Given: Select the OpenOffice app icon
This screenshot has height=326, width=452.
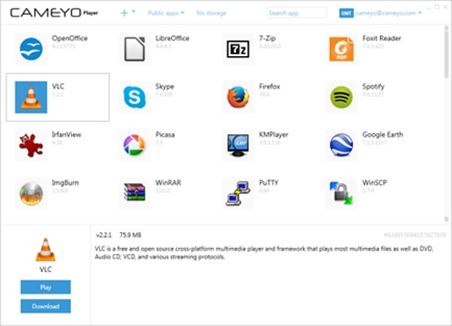Looking at the screenshot, I should pos(31,49).
